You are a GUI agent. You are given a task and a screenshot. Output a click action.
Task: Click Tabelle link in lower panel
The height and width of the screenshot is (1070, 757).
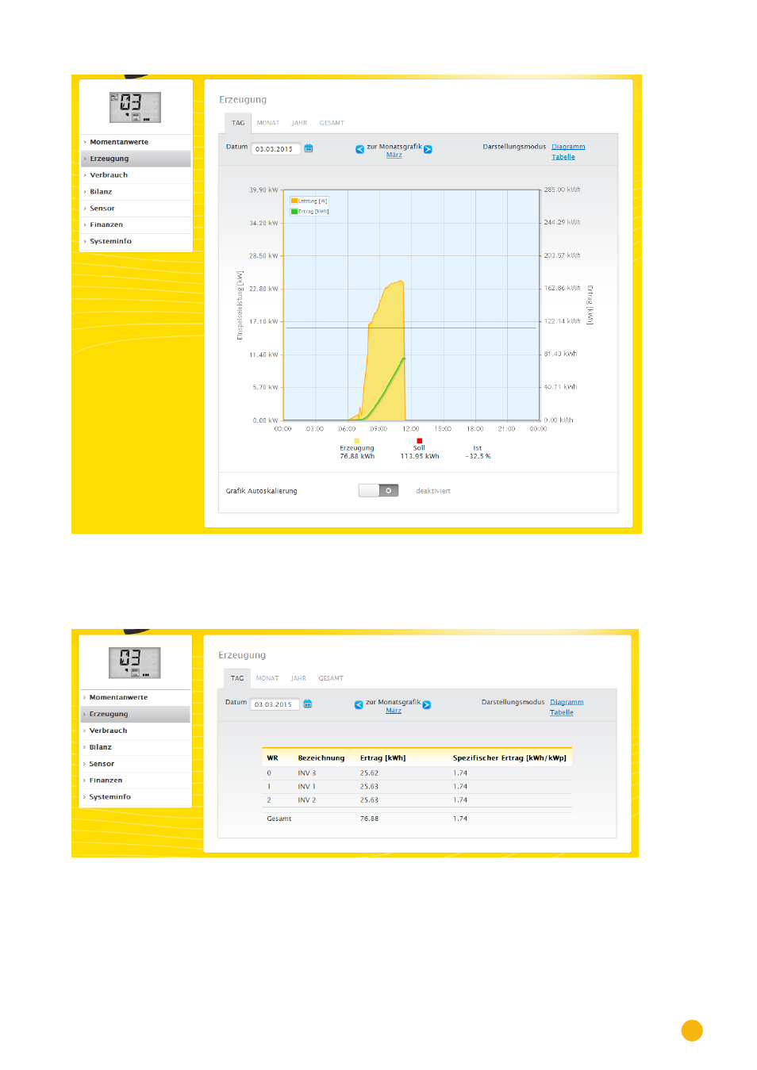click(x=562, y=712)
